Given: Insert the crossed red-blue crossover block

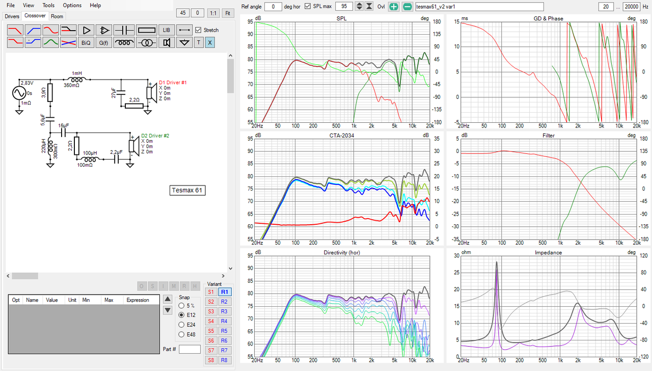Looking at the screenshot, I should (68, 43).
